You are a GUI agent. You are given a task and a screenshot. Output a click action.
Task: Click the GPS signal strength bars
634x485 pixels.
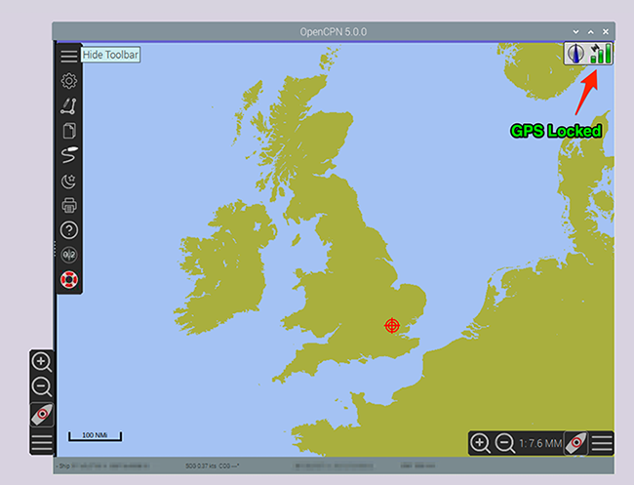(x=602, y=54)
